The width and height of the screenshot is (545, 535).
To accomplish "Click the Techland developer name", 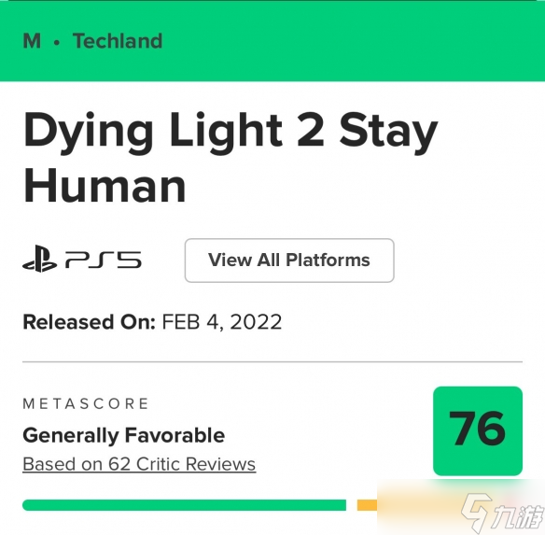I will coord(118,41).
